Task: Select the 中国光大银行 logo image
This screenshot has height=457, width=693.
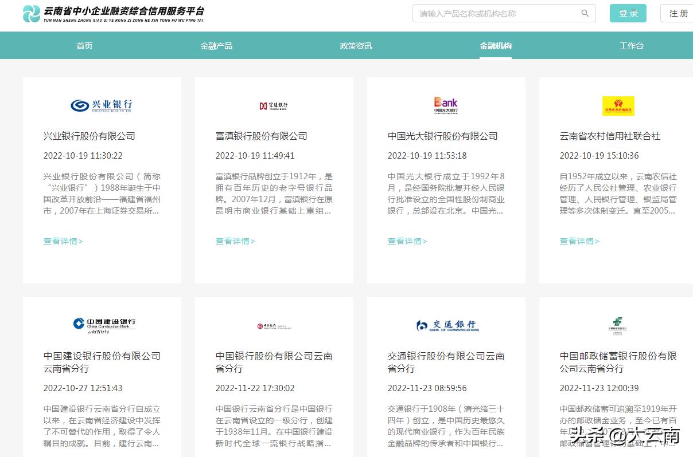Action: pyautogui.click(x=446, y=105)
